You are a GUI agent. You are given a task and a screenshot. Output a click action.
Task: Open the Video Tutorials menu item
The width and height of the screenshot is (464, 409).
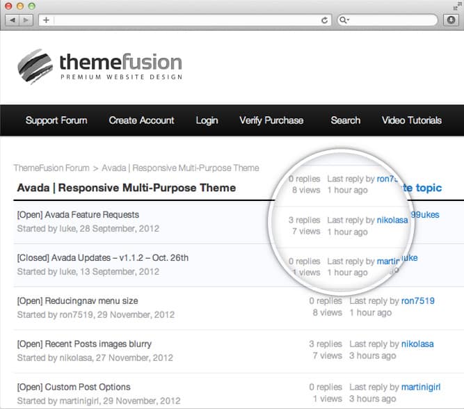tap(412, 120)
